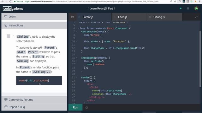Click the book icon beside Learn

pos(6,16)
